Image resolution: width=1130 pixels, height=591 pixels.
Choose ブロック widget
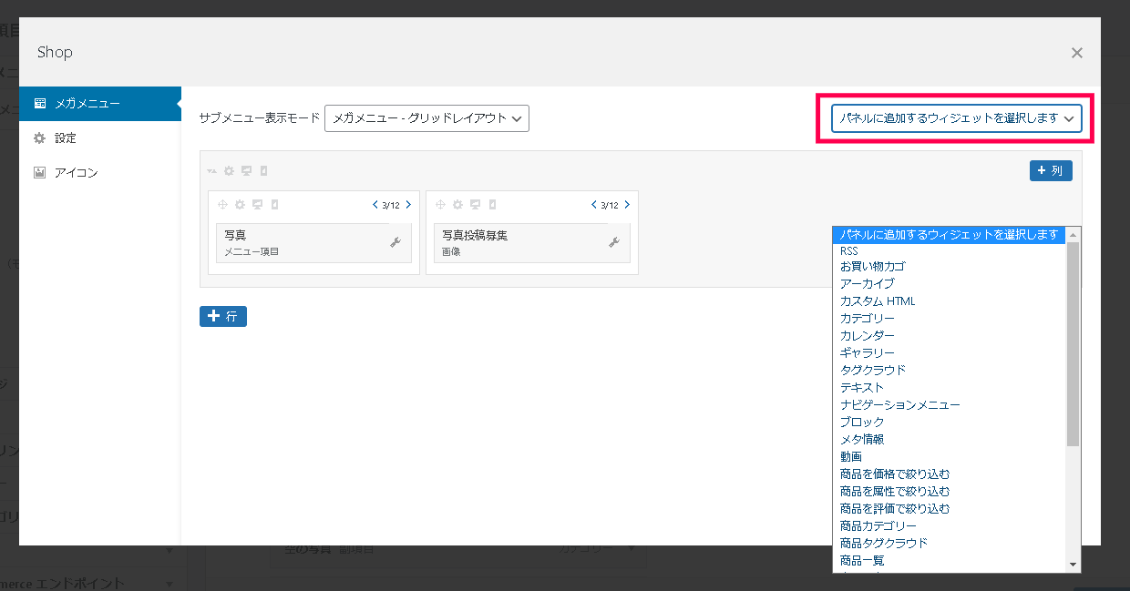(x=949, y=423)
